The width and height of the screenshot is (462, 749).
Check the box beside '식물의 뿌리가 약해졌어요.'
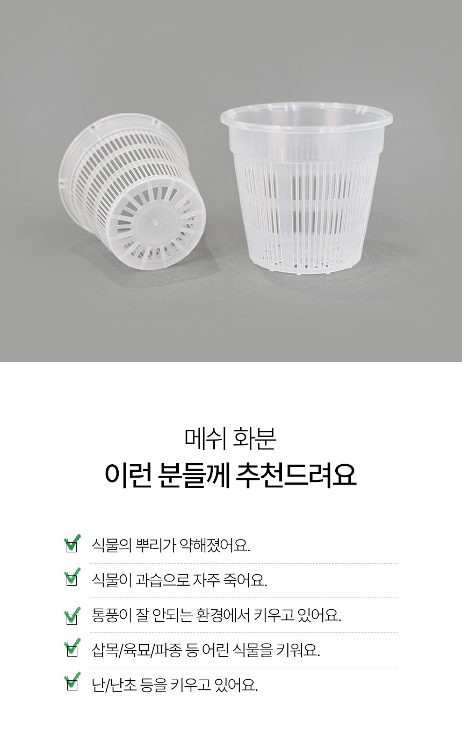[71, 546]
